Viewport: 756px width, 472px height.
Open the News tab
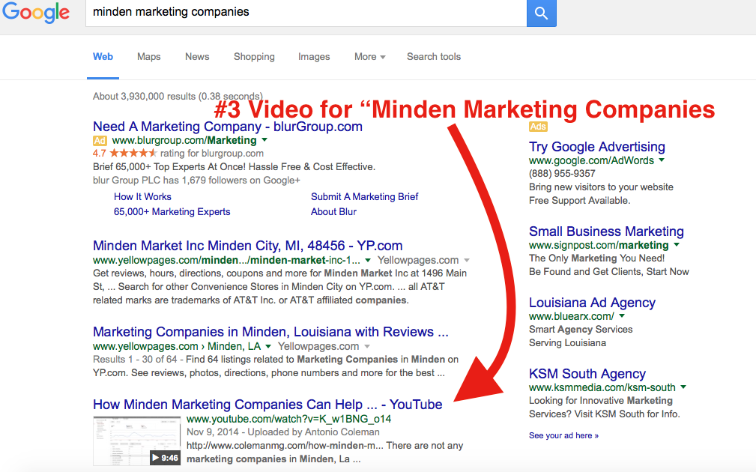[x=197, y=57]
